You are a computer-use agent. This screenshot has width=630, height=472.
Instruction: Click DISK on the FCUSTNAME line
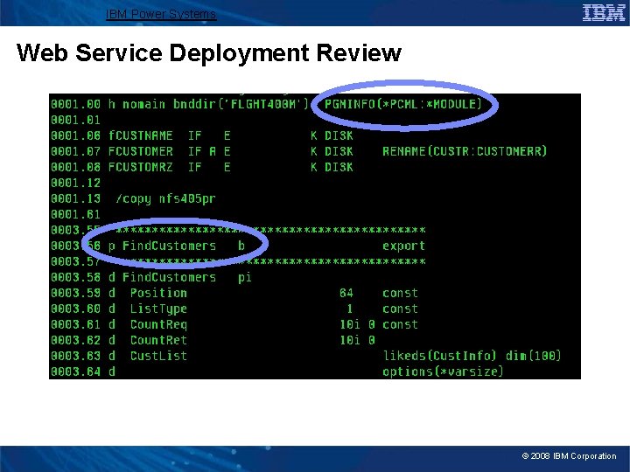click(x=339, y=135)
